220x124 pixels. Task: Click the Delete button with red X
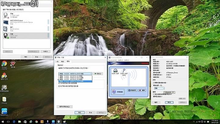tap(142, 90)
